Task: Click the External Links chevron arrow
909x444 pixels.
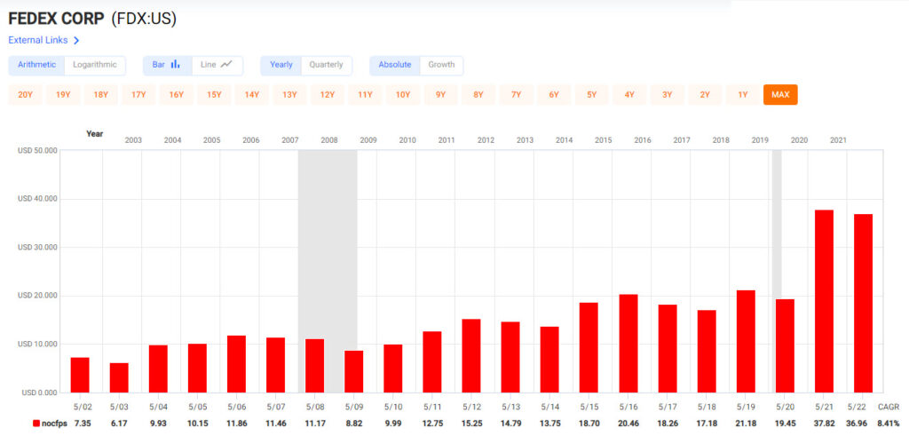Action: [x=76, y=40]
